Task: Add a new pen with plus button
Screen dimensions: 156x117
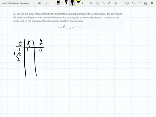Action: pos(86,3)
